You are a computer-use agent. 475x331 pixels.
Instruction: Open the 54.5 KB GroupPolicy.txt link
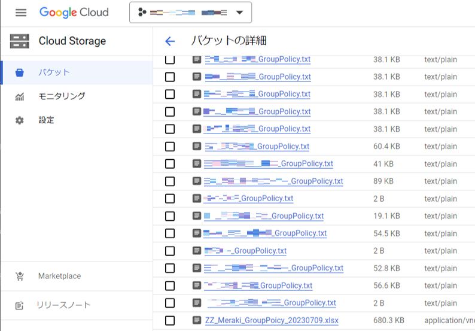pos(266,233)
